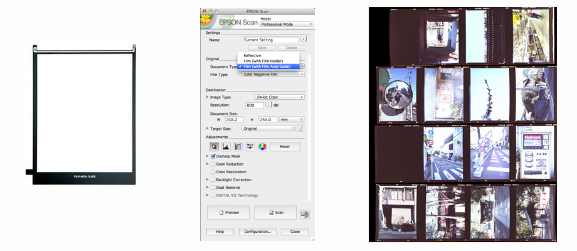Screen dimensions: 577x251
Task: Open Help in EPSON Scan
Action: coord(220,232)
